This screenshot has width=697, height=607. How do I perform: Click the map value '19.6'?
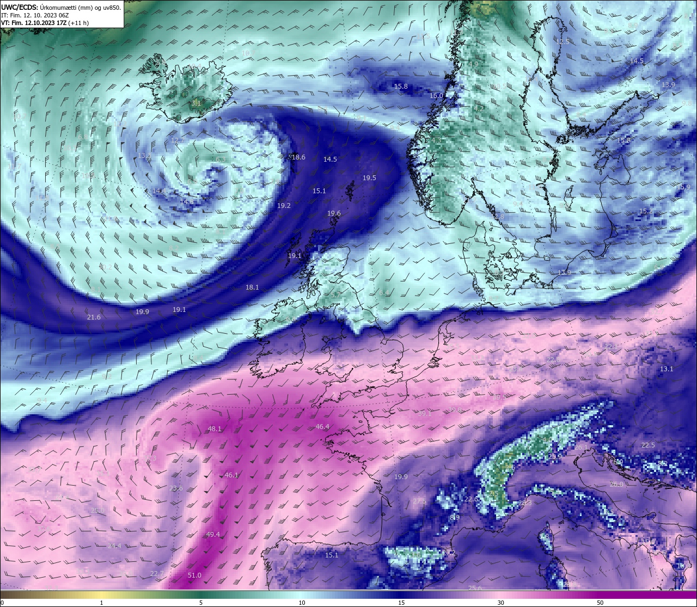pos(334,213)
